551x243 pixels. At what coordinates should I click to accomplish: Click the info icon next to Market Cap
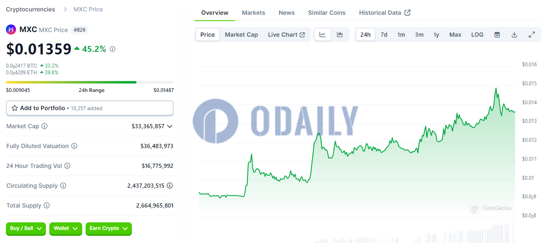44,126
